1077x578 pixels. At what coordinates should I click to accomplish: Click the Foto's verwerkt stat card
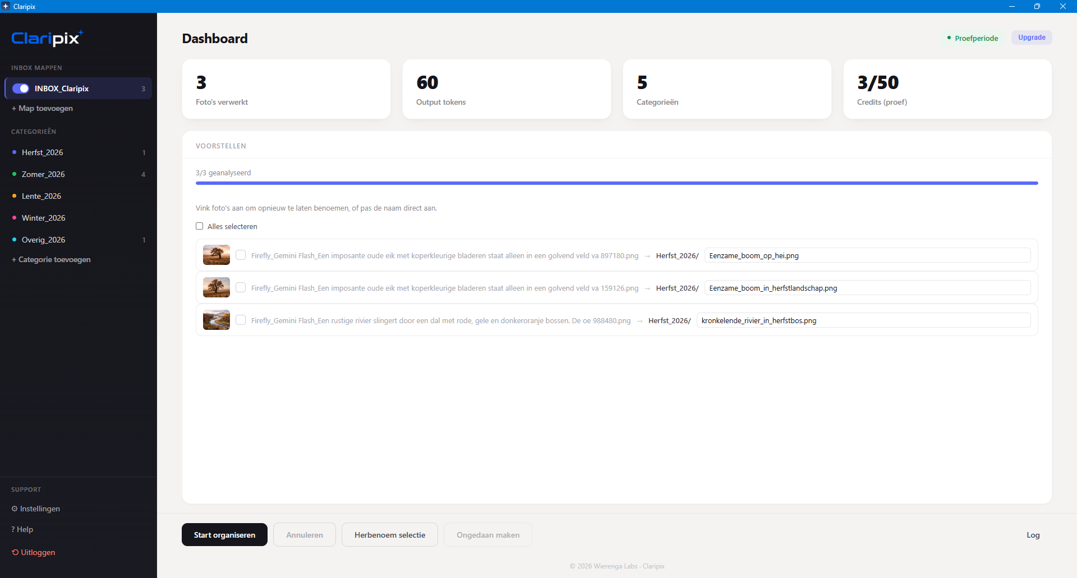pos(286,89)
